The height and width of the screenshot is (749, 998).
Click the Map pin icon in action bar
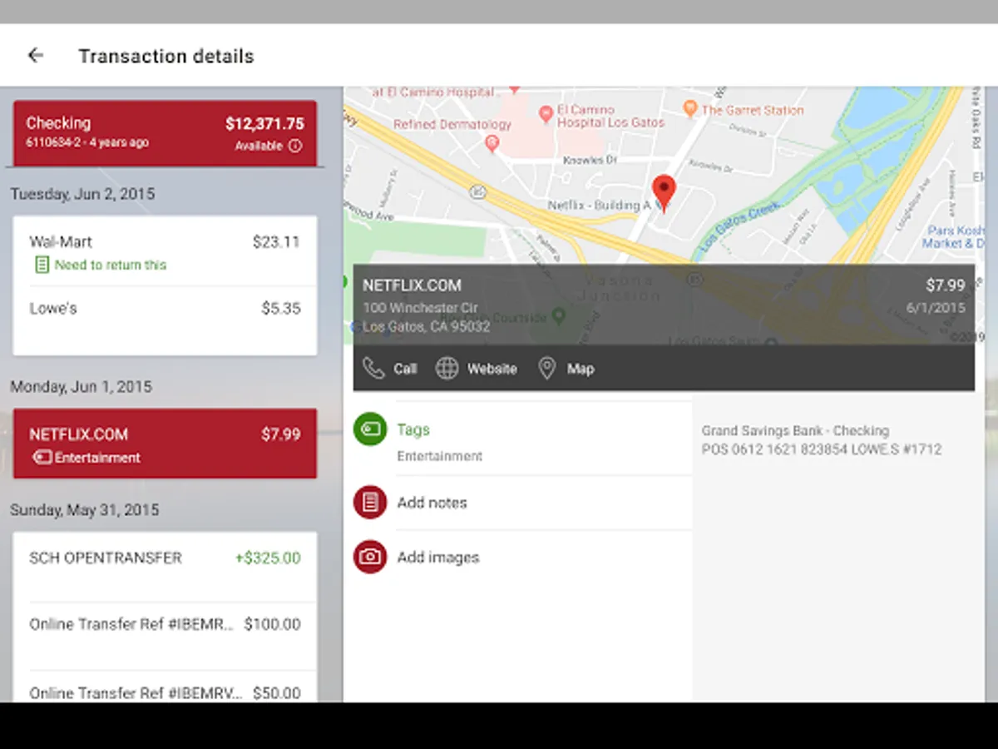tap(546, 369)
